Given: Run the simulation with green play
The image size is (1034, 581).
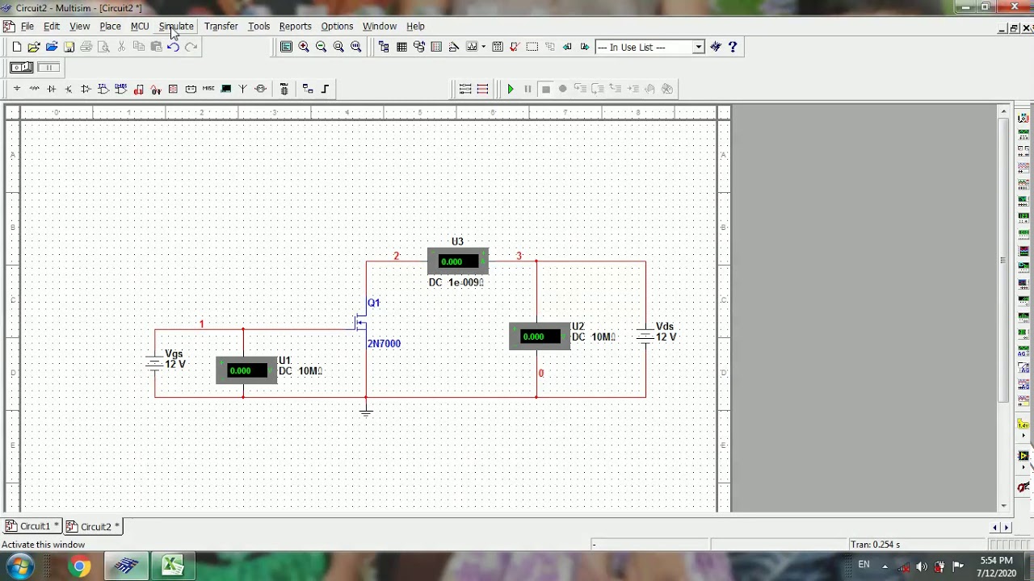Looking at the screenshot, I should (511, 89).
